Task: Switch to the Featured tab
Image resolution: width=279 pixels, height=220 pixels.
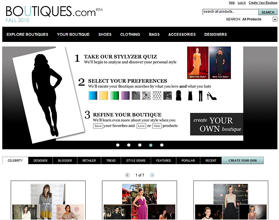Action: (164, 161)
